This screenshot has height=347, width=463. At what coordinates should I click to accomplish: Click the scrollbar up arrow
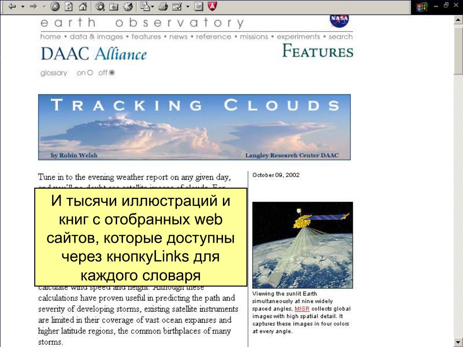coord(458,20)
